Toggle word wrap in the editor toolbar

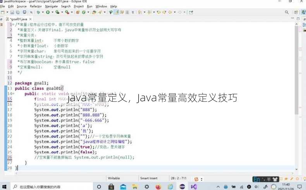point(122,12)
